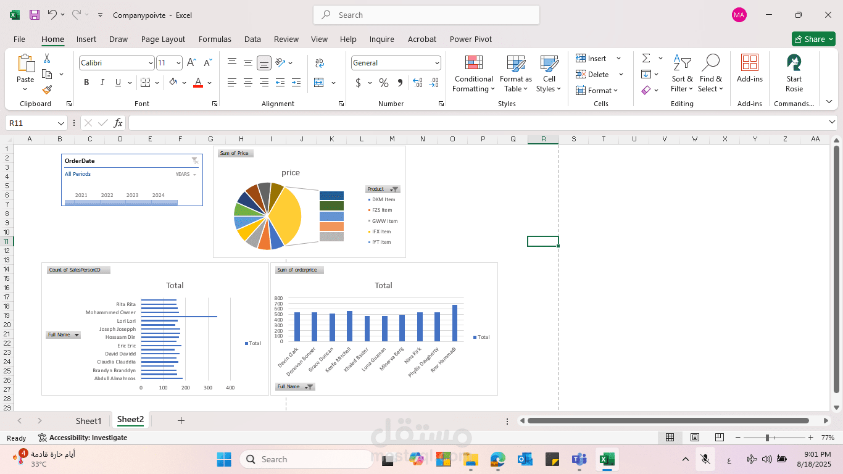Click the Undo arrow icon

coord(52,15)
